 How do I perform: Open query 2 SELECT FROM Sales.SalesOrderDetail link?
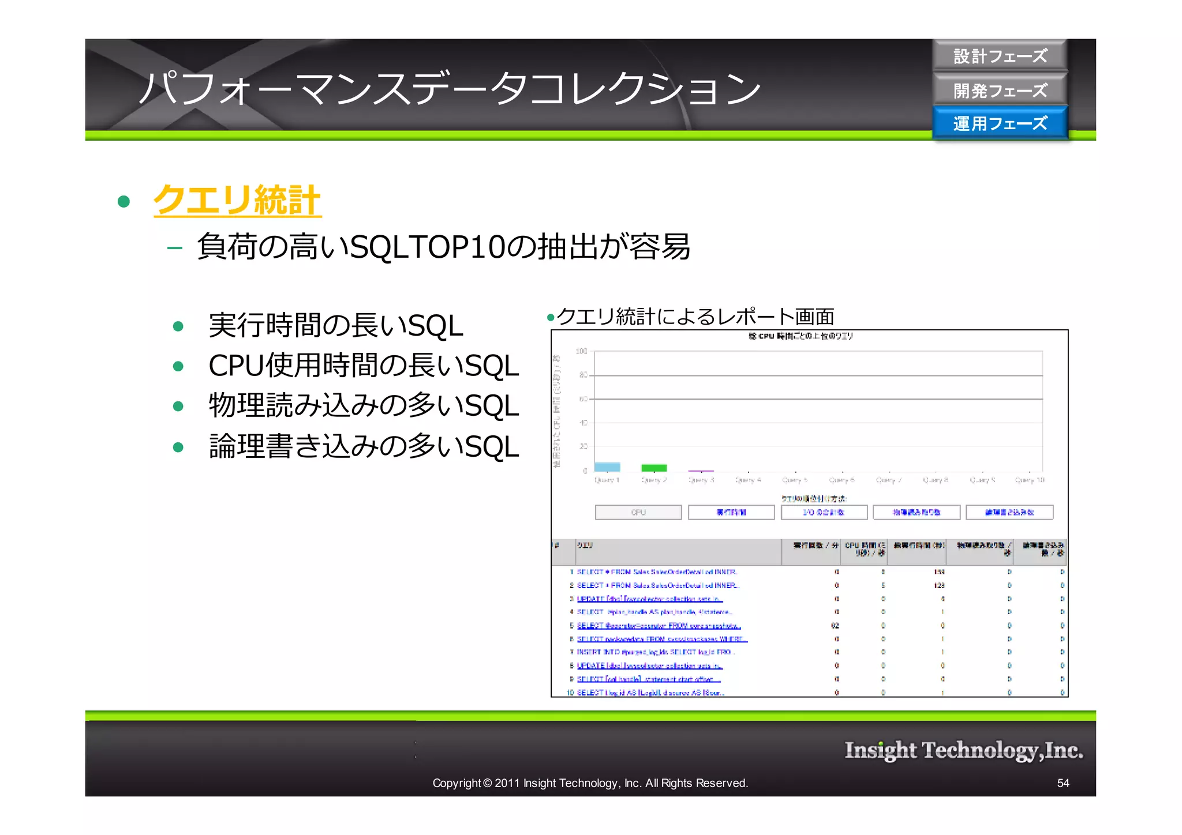(x=657, y=585)
